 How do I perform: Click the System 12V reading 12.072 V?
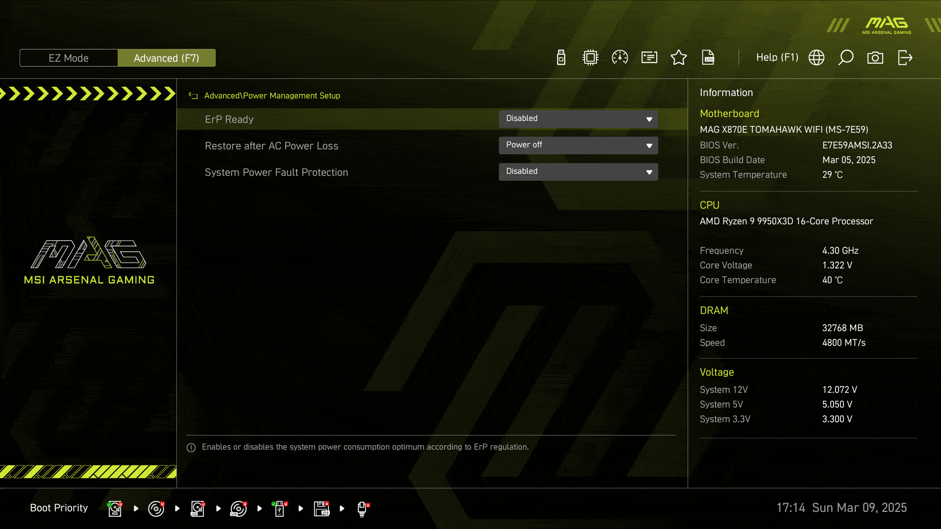(840, 390)
